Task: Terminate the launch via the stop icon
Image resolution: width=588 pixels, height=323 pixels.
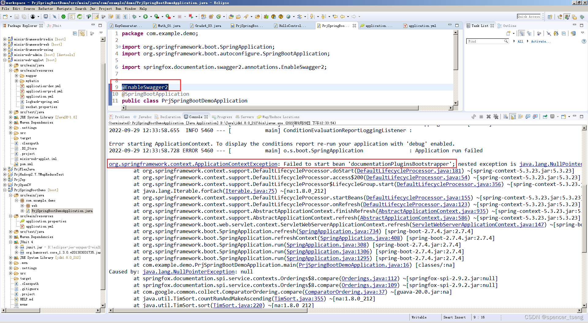Action: (x=481, y=117)
